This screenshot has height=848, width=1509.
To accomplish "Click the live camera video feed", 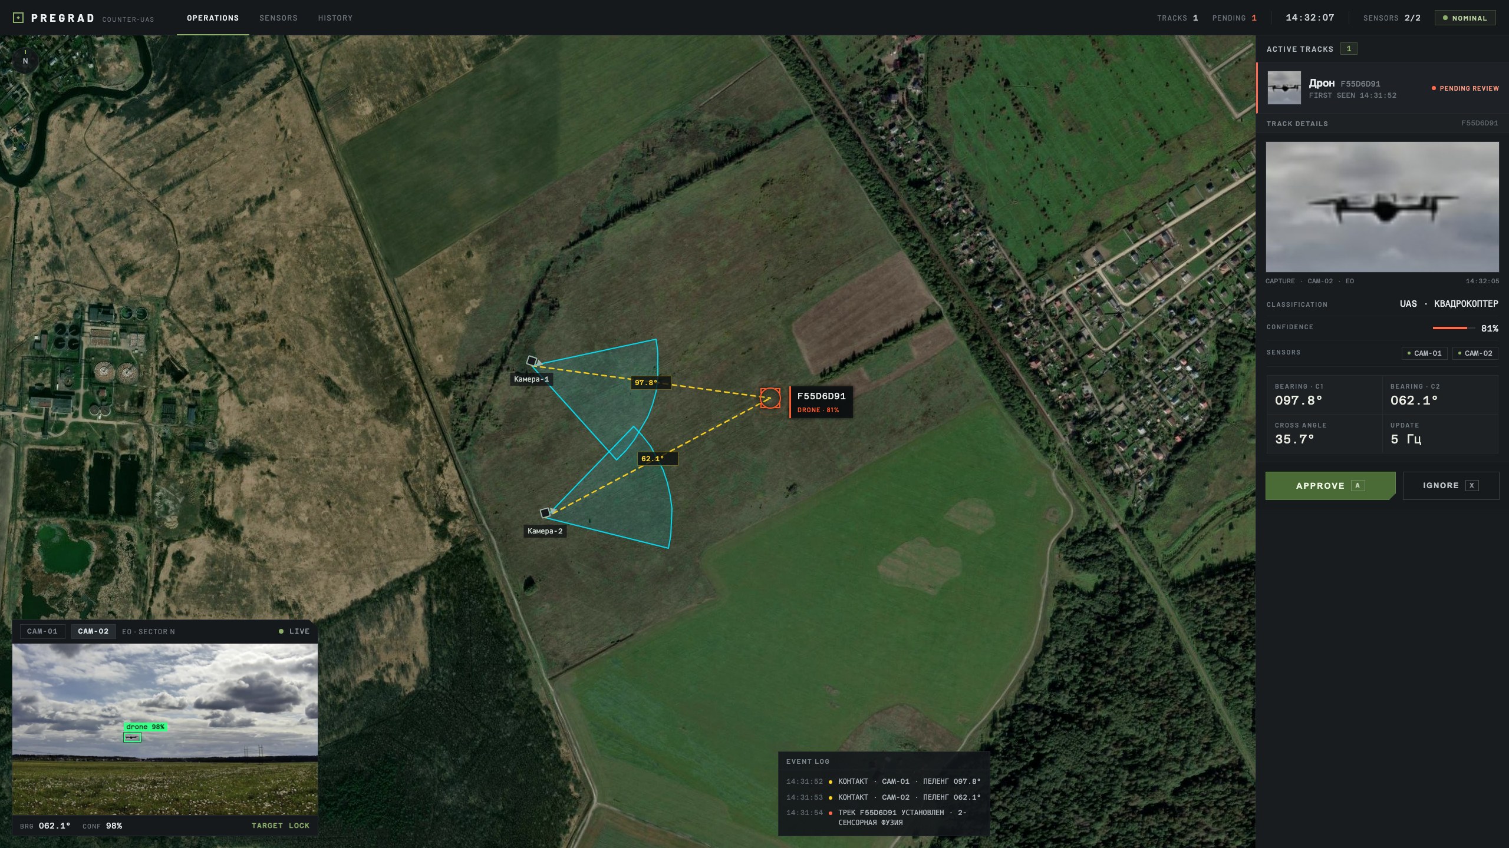I will tap(165, 729).
